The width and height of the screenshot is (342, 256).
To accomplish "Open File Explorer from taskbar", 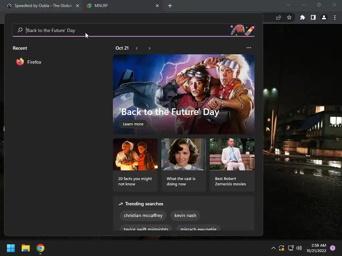I will (x=25, y=248).
